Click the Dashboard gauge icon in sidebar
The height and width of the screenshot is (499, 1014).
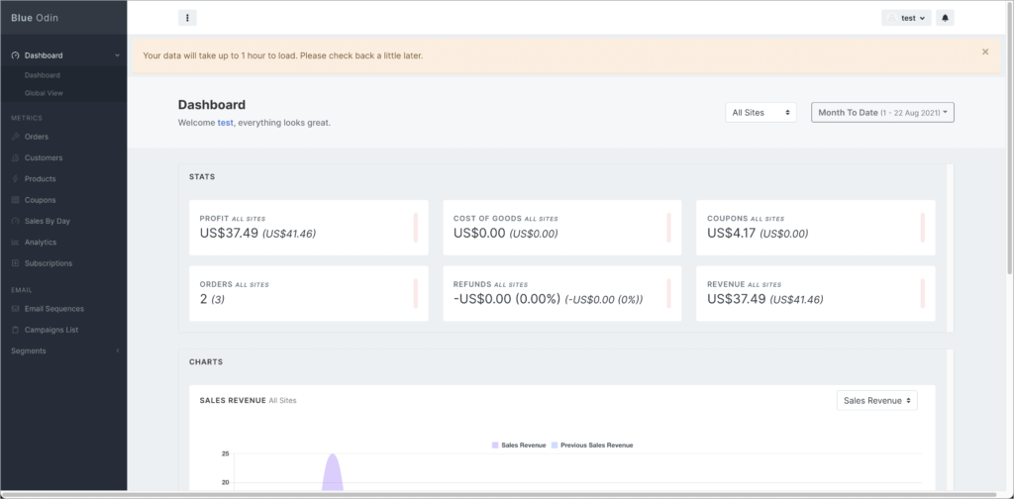[16, 55]
